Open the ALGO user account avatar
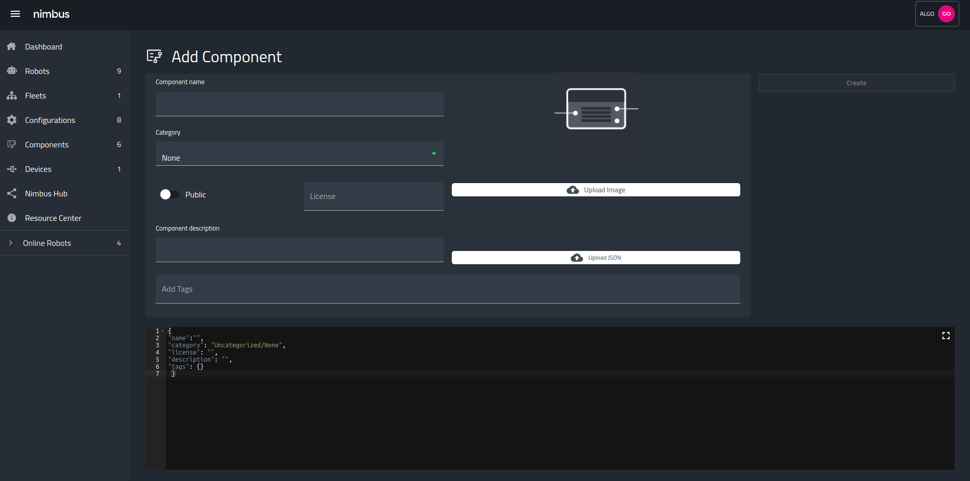Viewport: 970px width, 481px height. pyautogui.click(x=945, y=13)
